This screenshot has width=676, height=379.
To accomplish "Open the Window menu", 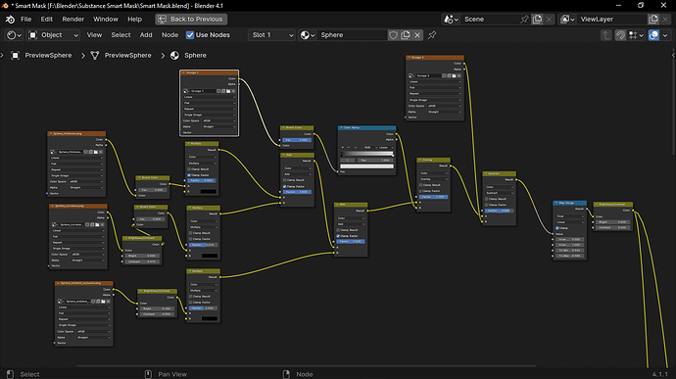I will click(106, 20).
